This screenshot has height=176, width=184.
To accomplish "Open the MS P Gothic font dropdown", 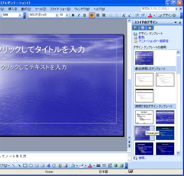I will [57, 15].
